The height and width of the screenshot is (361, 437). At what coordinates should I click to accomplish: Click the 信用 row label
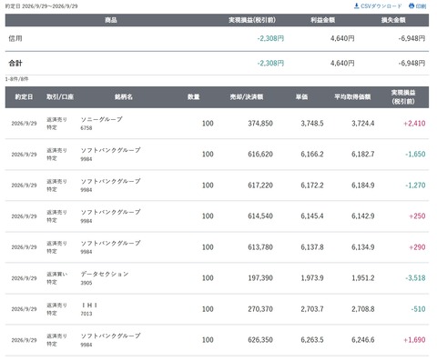(x=15, y=38)
